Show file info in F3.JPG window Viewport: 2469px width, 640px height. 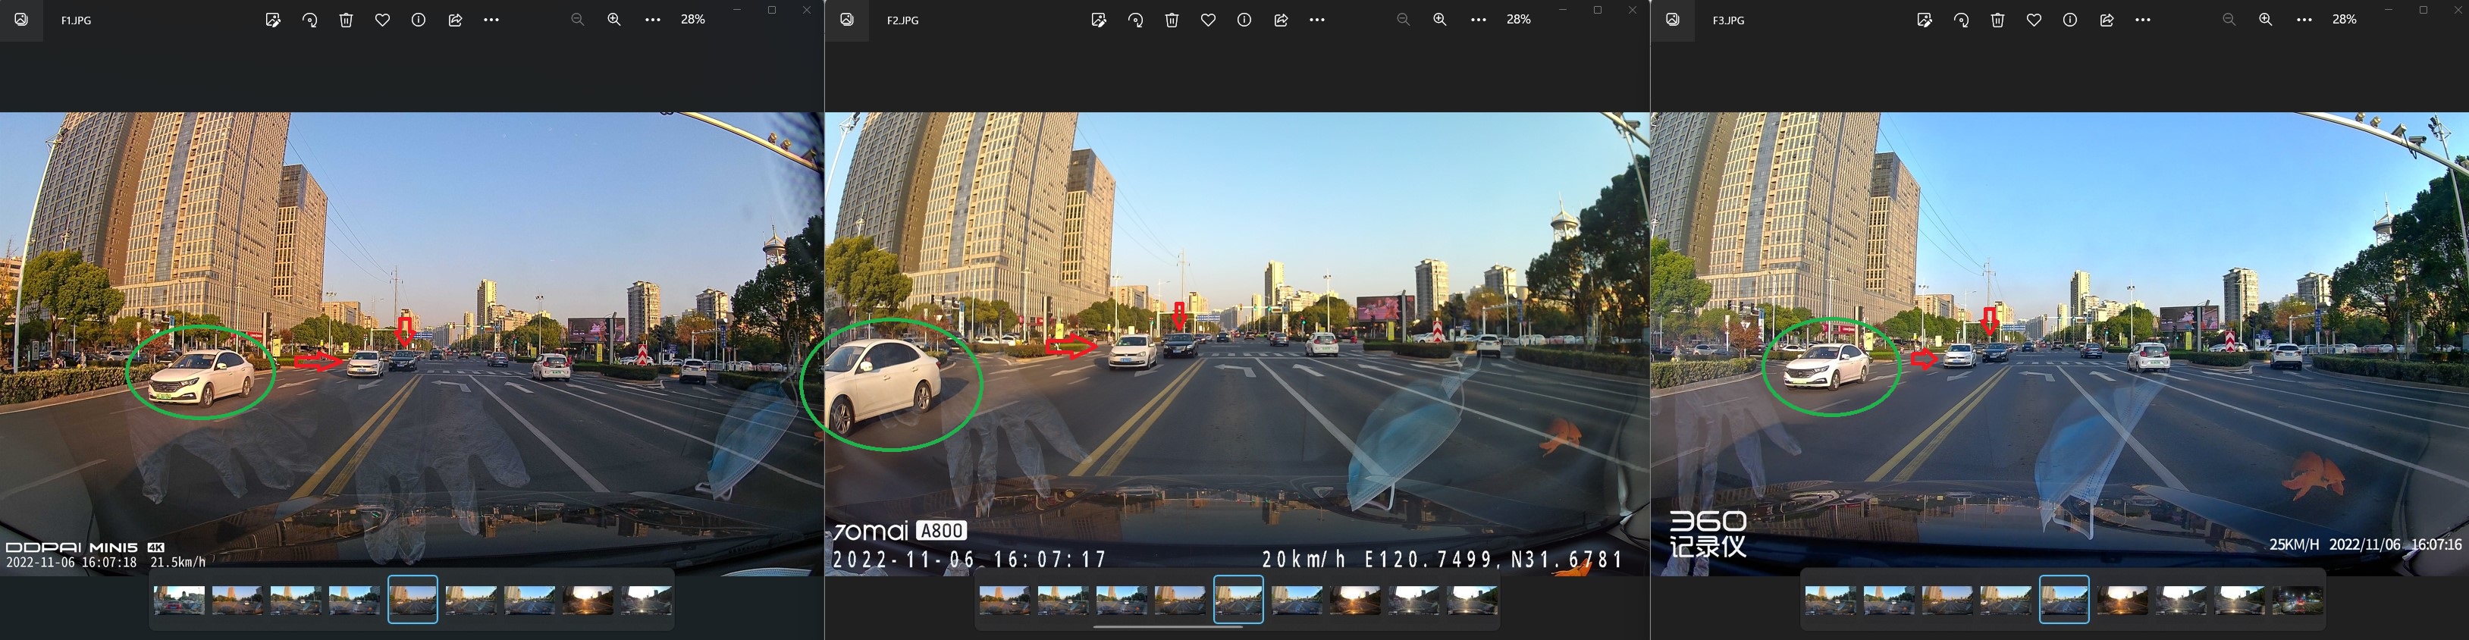click(x=2070, y=20)
